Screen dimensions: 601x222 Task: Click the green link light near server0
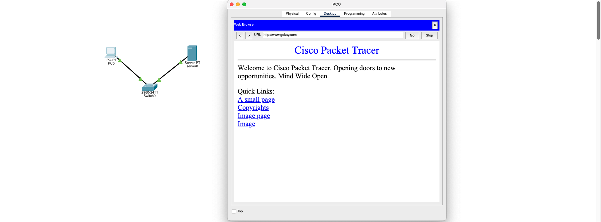pyautogui.click(x=181, y=62)
